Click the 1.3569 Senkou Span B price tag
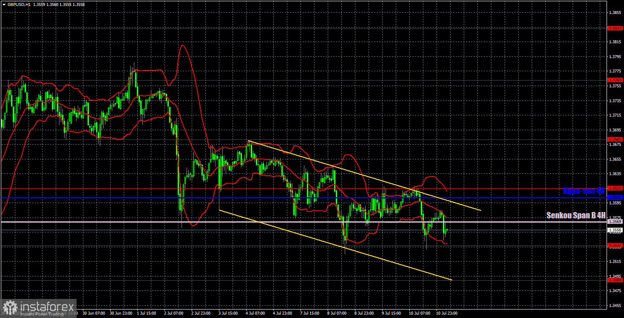Viewport: 624px width, 318px height. 615,222
